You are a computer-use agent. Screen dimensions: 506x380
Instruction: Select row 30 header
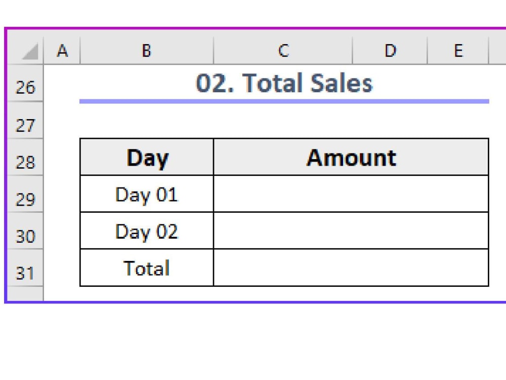[25, 231]
